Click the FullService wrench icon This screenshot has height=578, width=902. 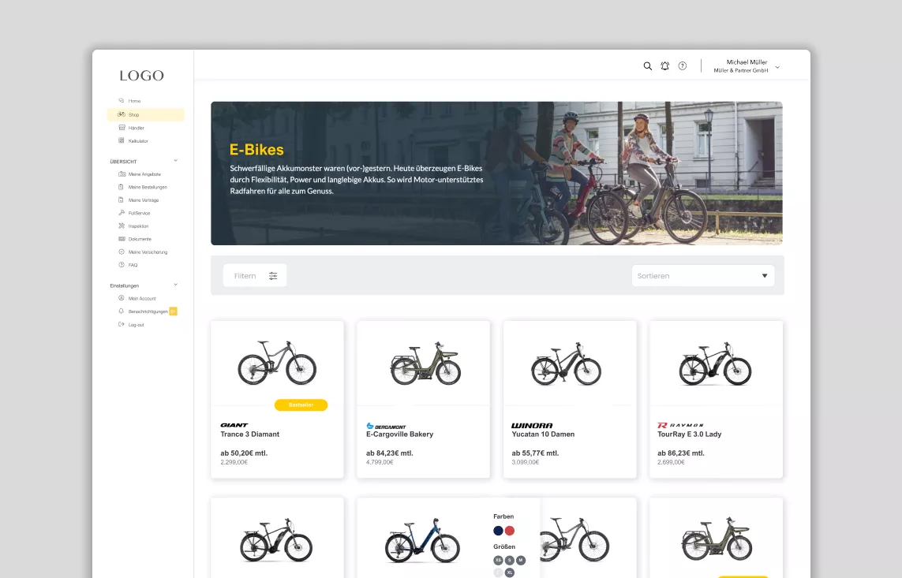tap(122, 213)
